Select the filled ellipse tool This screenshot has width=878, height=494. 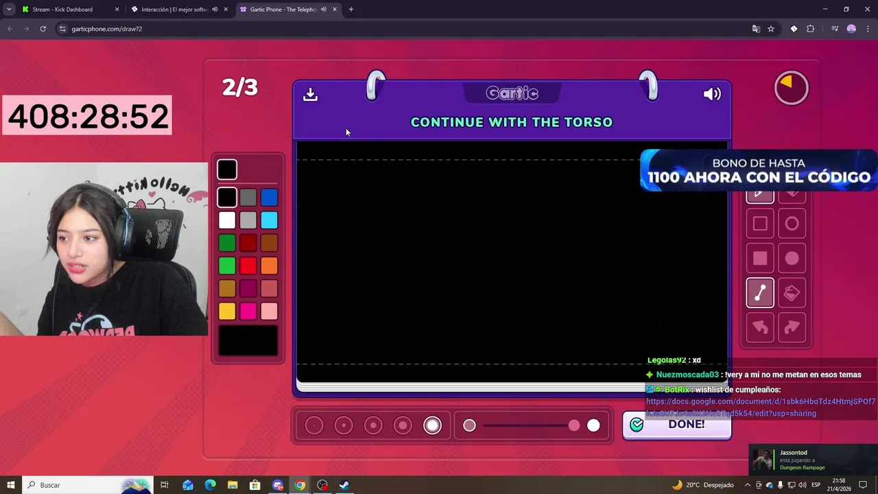coord(792,259)
